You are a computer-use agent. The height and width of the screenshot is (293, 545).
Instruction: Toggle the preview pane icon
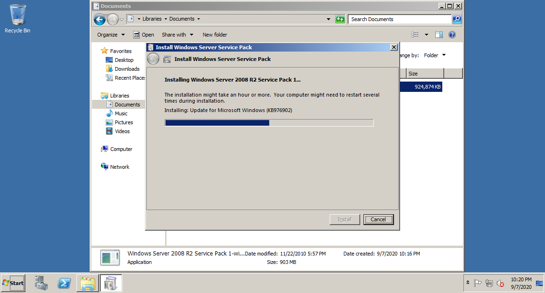439,35
